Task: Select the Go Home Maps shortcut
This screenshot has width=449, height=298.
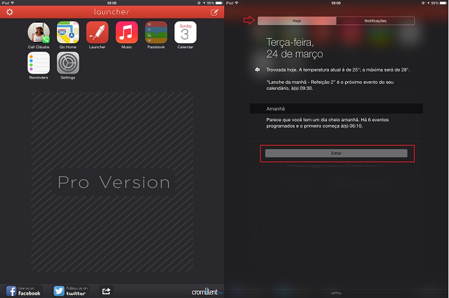Action: 68,33
